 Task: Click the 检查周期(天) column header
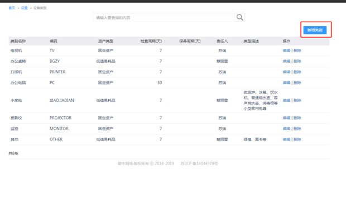(151, 41)
